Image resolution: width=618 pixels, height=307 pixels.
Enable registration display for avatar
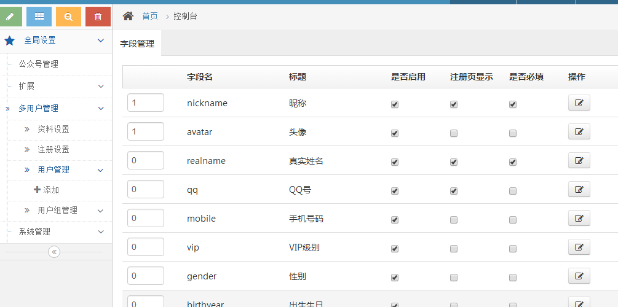click(x=454, y=133)
